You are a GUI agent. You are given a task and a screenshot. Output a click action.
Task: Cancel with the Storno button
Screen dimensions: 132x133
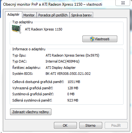click(91, 125)
